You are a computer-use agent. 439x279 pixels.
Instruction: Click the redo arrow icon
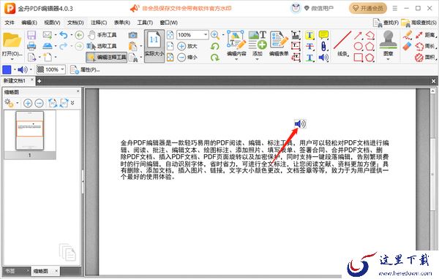point(64,46)
